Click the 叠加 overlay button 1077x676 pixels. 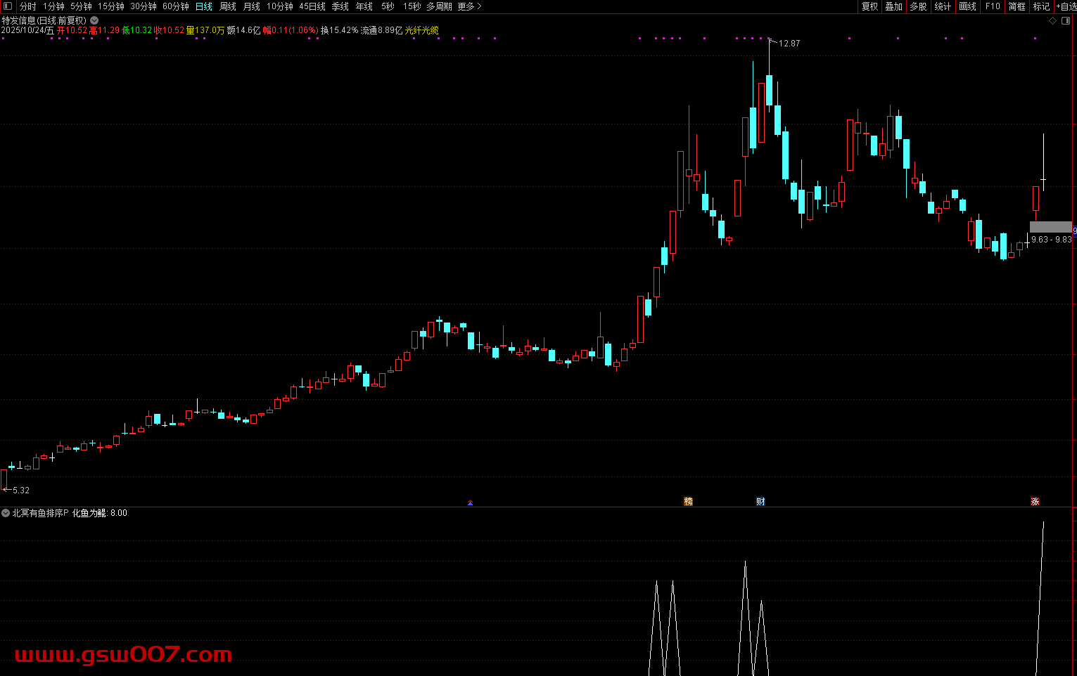(x=894, y=6)
